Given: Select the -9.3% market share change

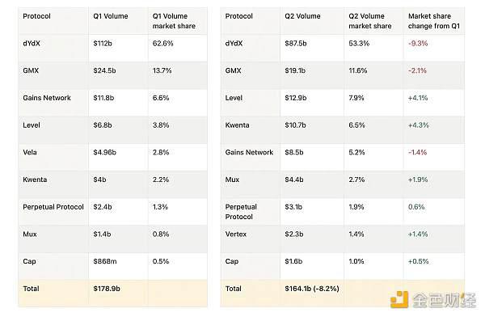Looking at the screenshot, I should click(418, 44).
